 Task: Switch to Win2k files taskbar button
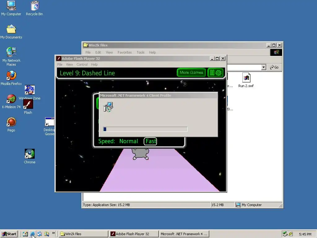coord(83,234)
